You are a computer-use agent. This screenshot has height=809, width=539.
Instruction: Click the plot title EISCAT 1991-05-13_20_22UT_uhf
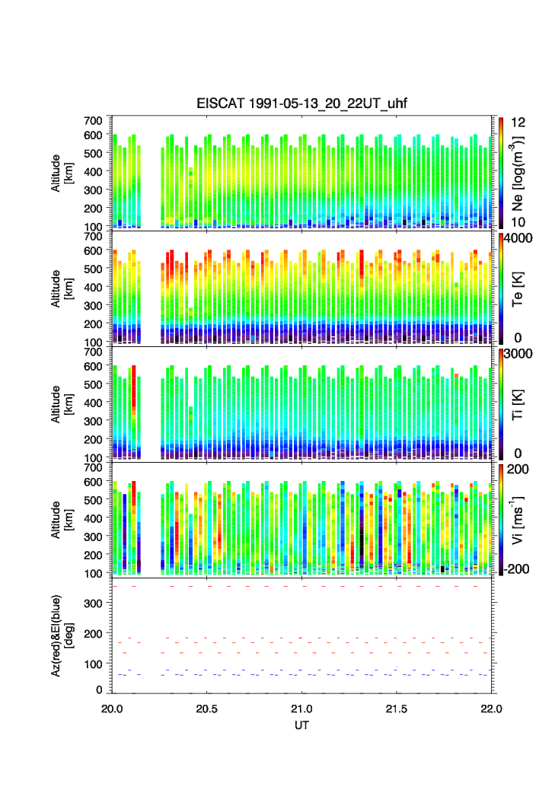coord(302,104)
